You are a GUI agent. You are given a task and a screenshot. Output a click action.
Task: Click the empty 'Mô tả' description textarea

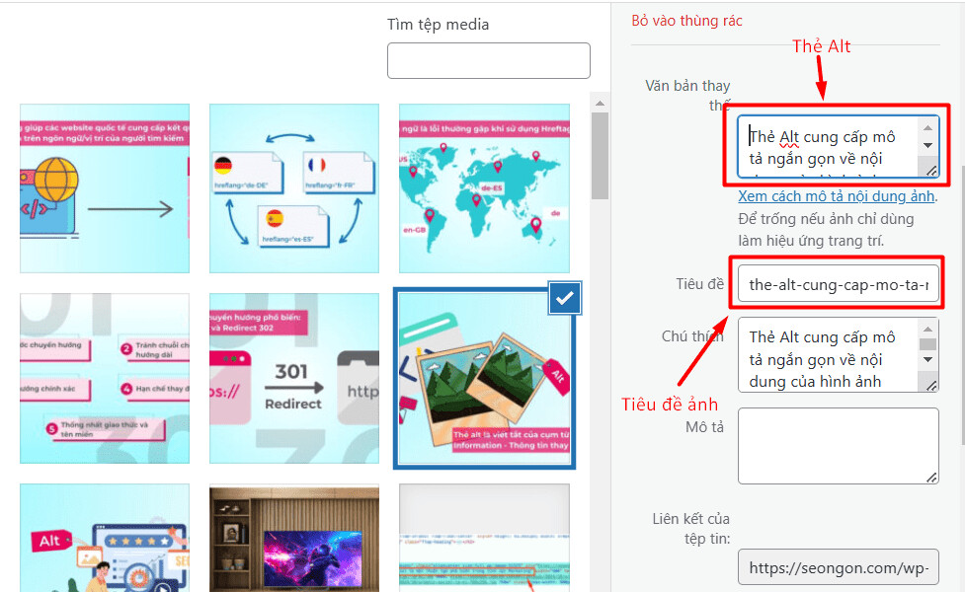click(839, 446)
